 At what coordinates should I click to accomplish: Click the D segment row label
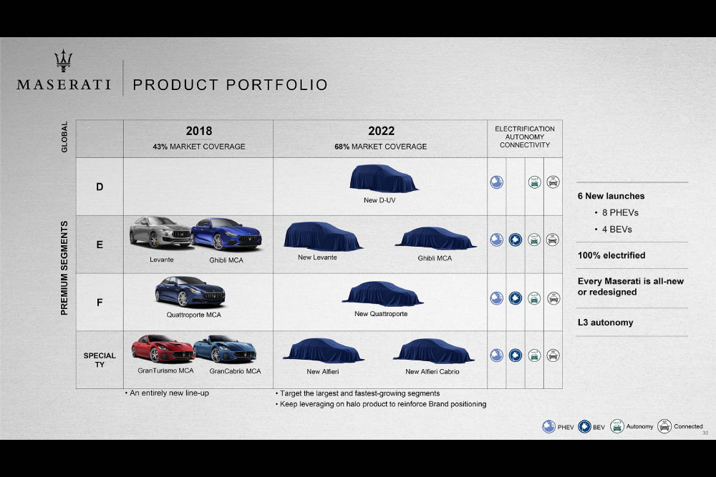coord(100,187)
